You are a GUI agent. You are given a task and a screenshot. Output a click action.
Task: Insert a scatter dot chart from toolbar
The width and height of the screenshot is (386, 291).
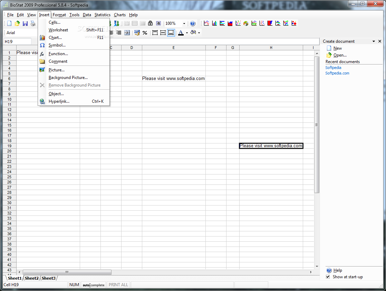click(x=238, y=23)
